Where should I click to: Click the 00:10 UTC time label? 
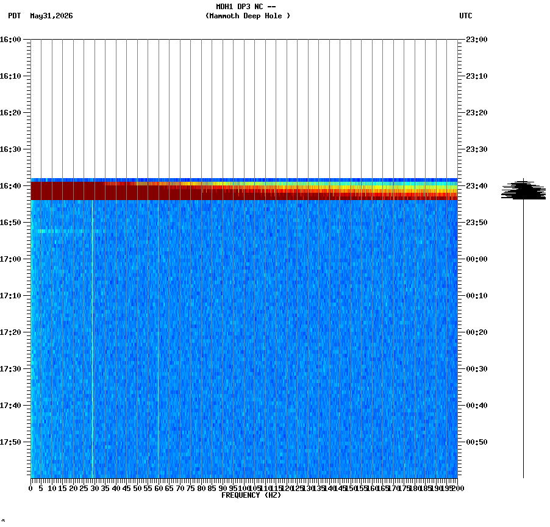477,296
